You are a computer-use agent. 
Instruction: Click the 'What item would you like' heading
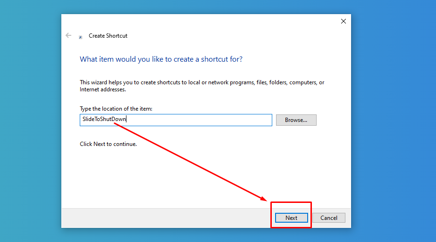click(x=161, y=59)
